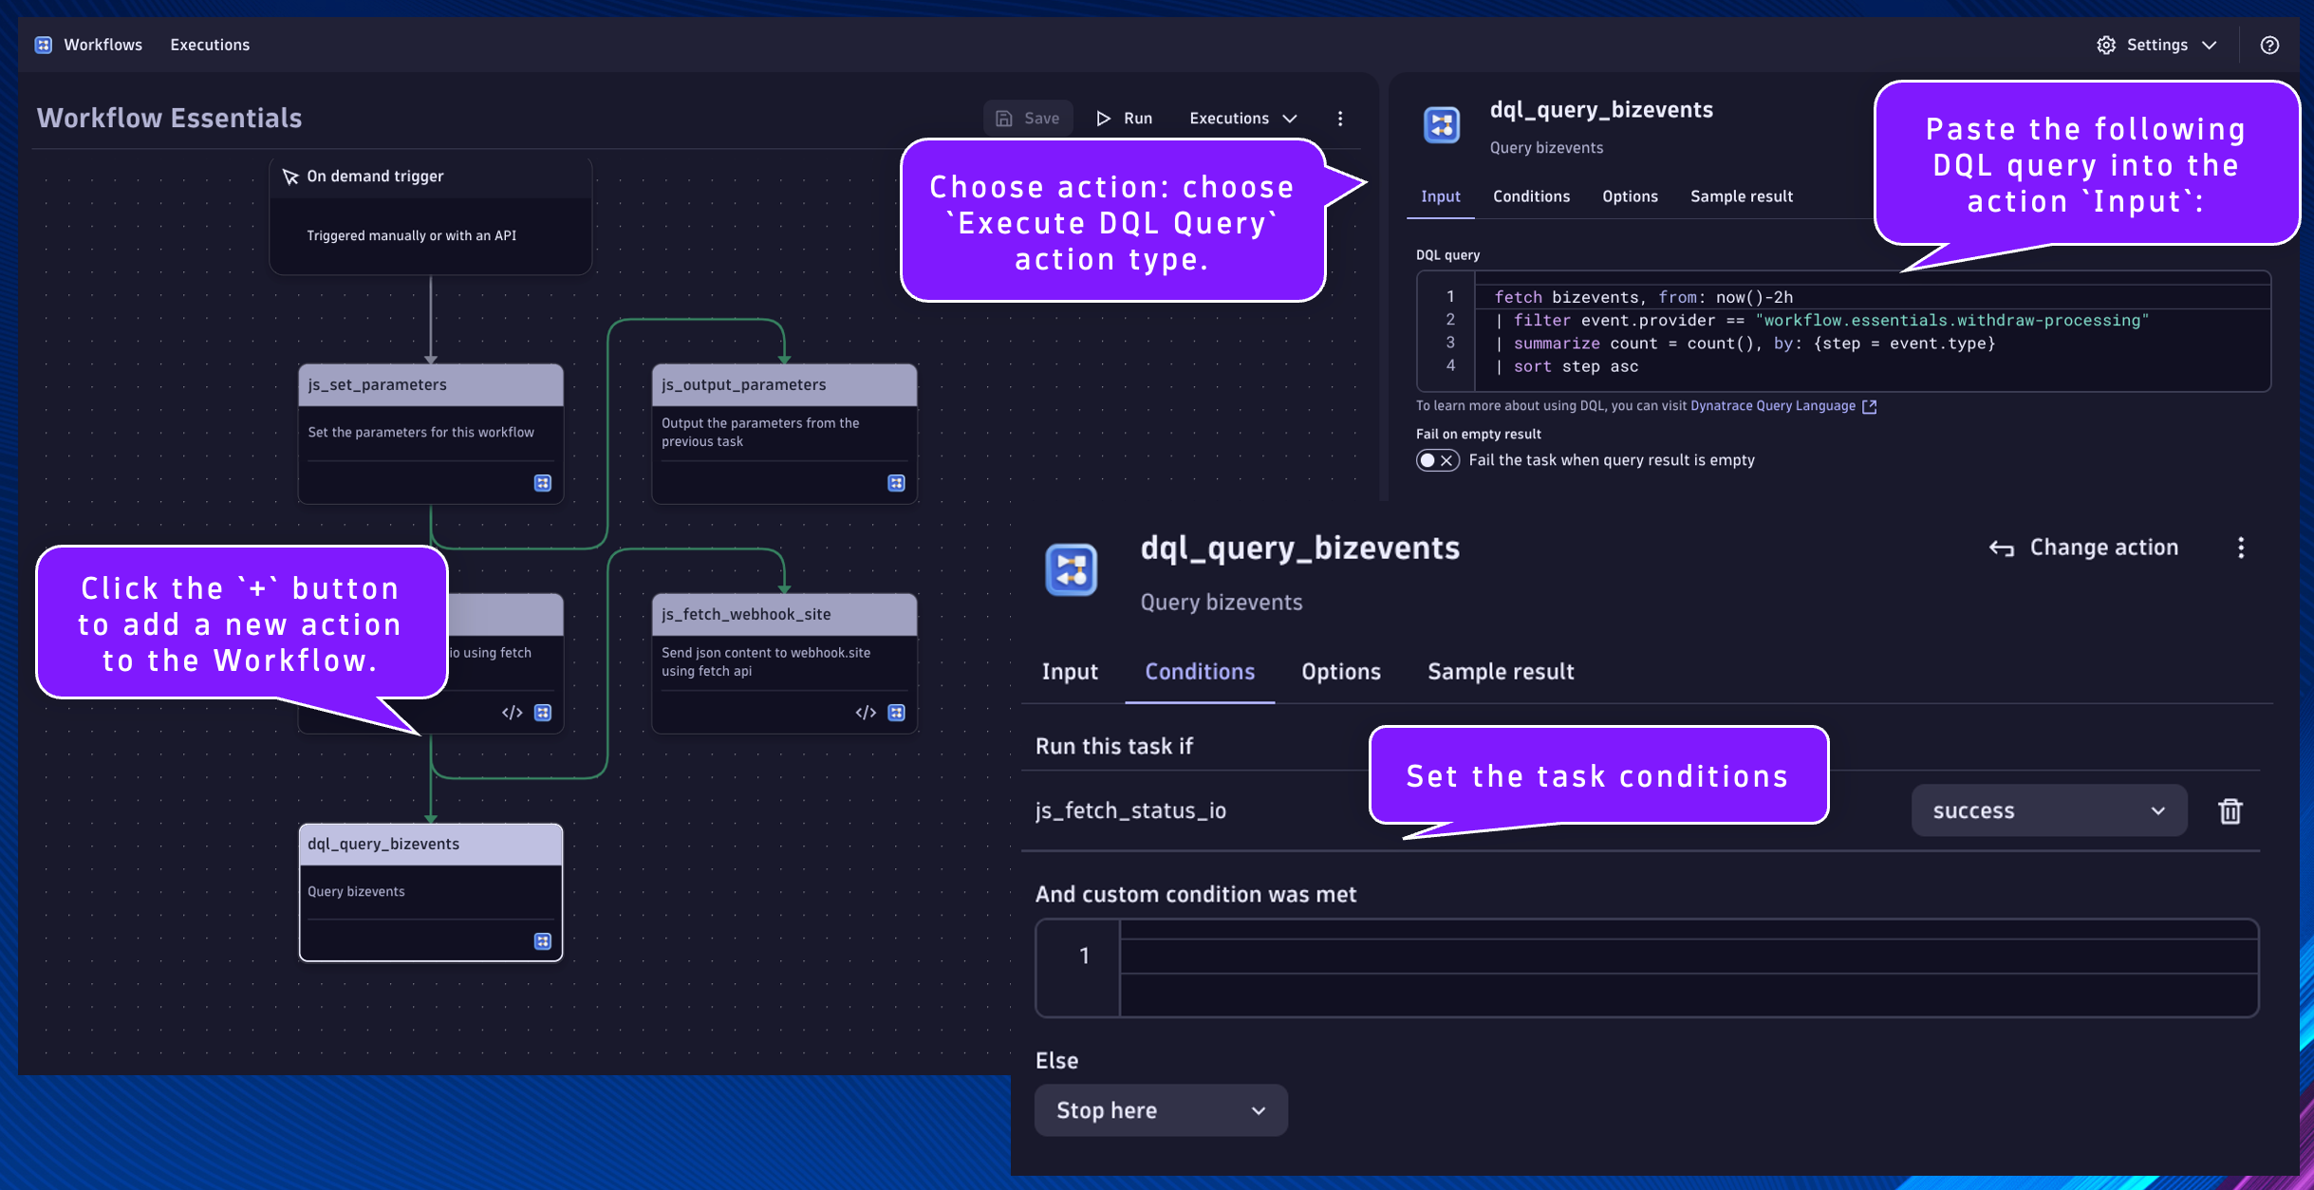This screenshot has height=1190, width=2314.
Task: Click the "And custom condition was met" label
Action: point(1195,895)
